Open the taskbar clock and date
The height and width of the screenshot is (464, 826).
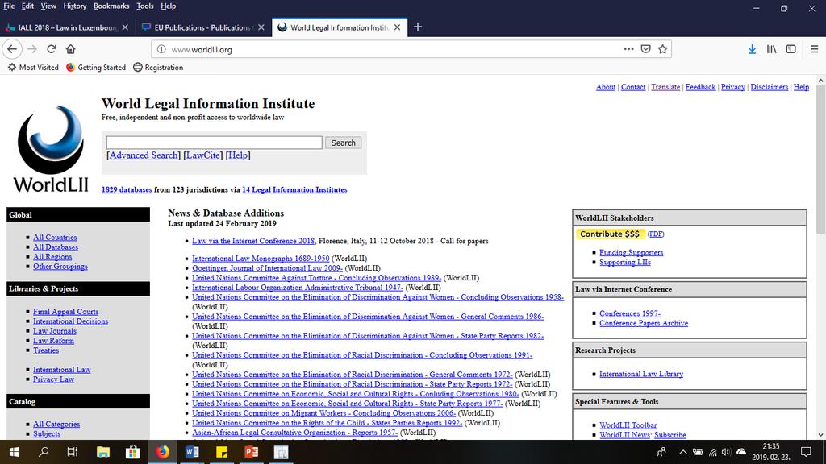[771, 452]
